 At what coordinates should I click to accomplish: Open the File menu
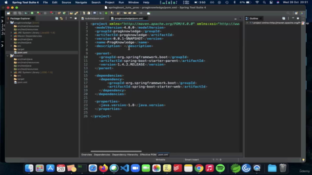(45, 2)
